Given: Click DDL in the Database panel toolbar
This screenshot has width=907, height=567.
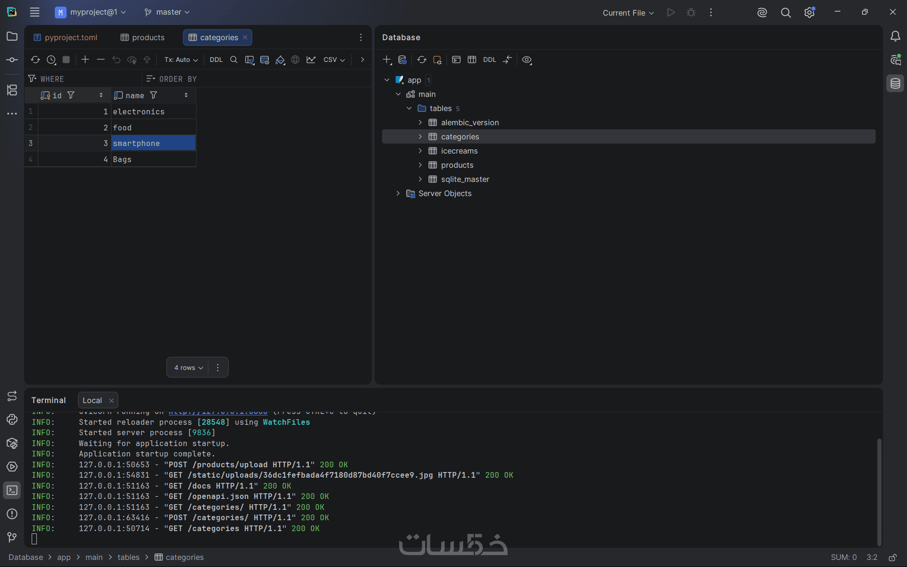Looking at the screenshot, I should (x=490, y=60).
